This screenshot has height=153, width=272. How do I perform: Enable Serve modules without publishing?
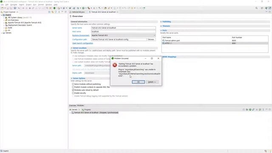pyautogui.click(x=73, y=84)
